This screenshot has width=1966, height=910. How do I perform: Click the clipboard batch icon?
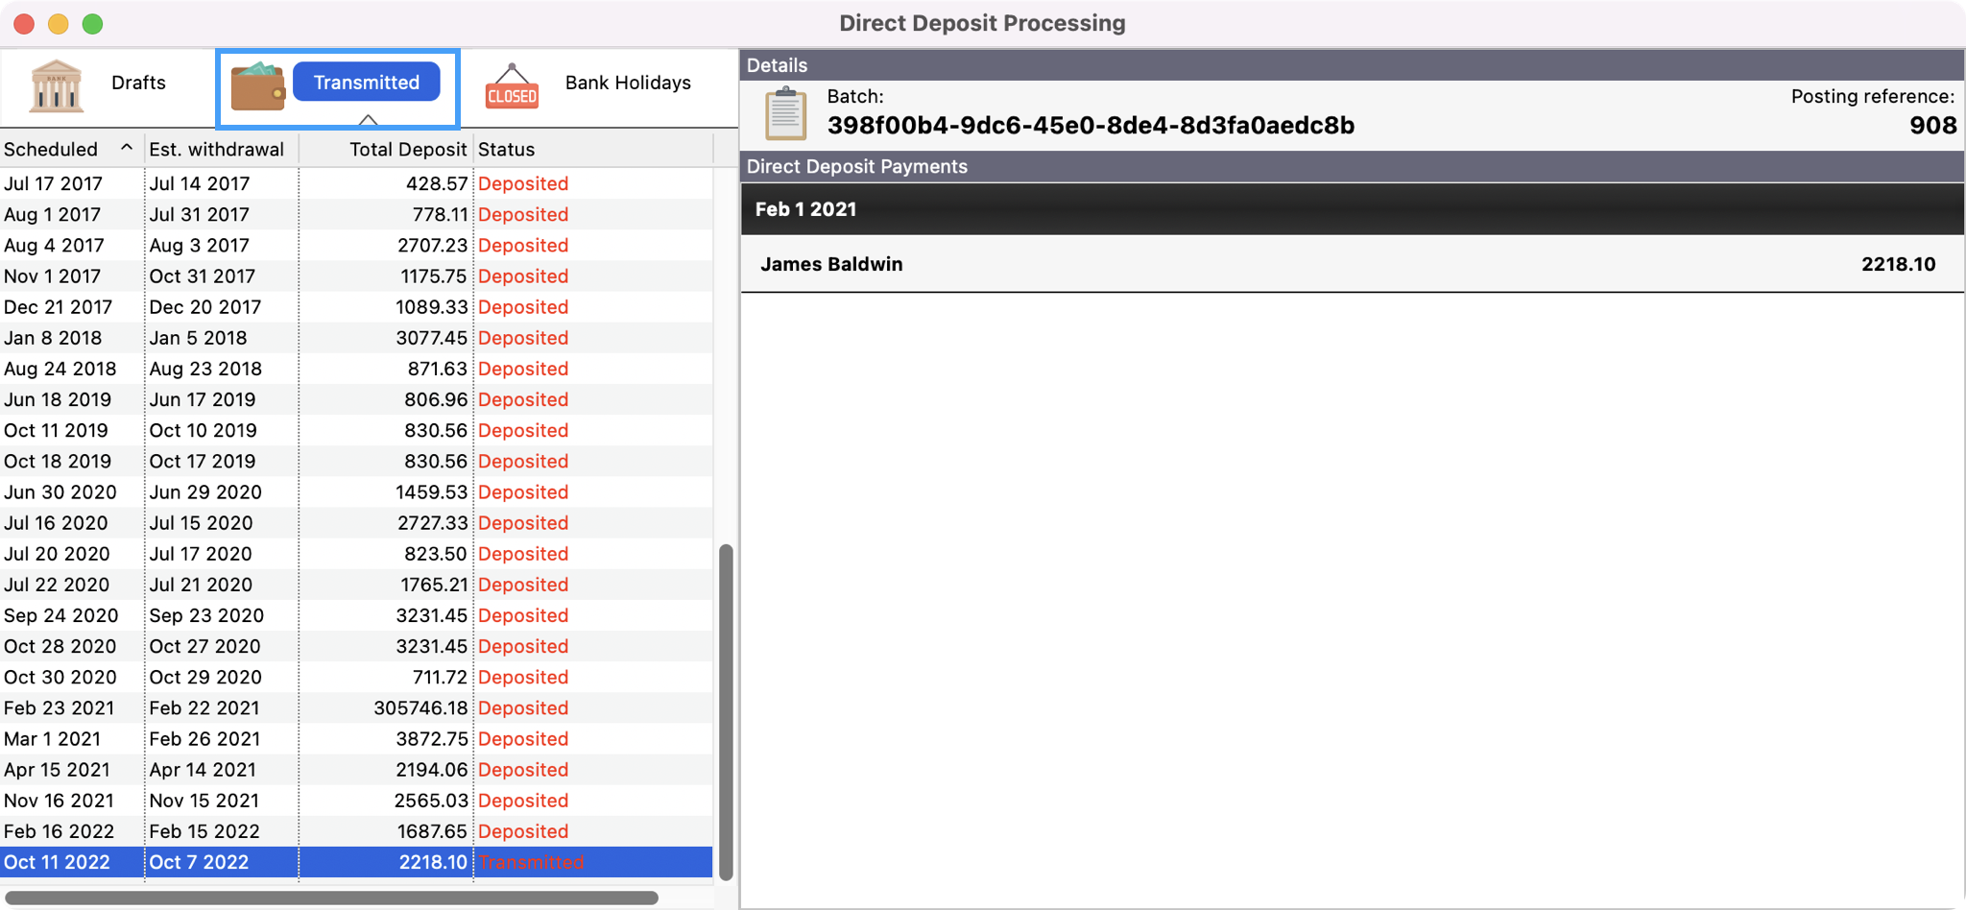pyautogui.click(x=785, y=113)
